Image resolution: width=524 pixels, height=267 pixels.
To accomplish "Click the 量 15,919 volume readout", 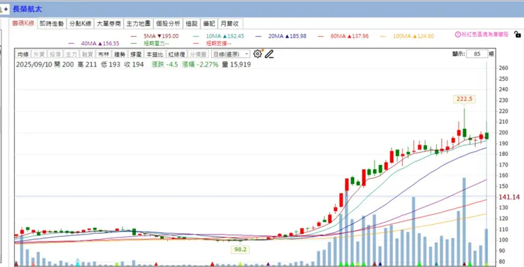I will (x=237, y=64).
